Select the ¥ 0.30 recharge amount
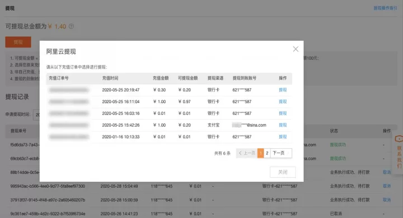Image resolution: width=403 pixels, height=218 pixels. [160, 90]
